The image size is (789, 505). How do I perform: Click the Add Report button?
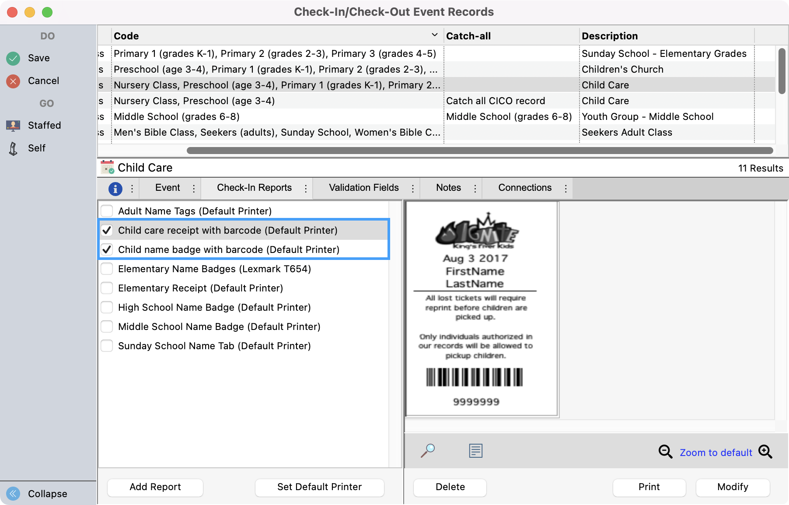tap(155, 487)
